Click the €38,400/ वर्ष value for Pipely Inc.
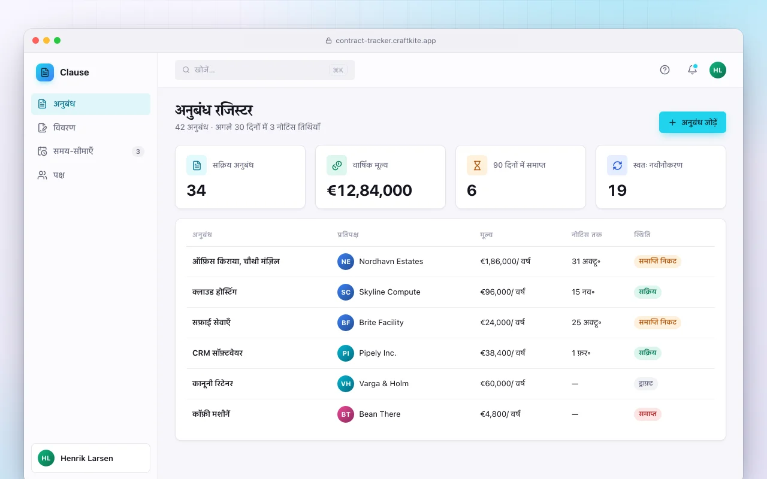Image resolution: width=767 pixels, height=479 pixels. (503, 353)
